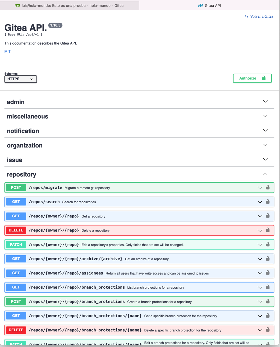Expand chevron on Get an archive of a repository
The height and width of the screenshot is (347, 280).
coord(260,259)
